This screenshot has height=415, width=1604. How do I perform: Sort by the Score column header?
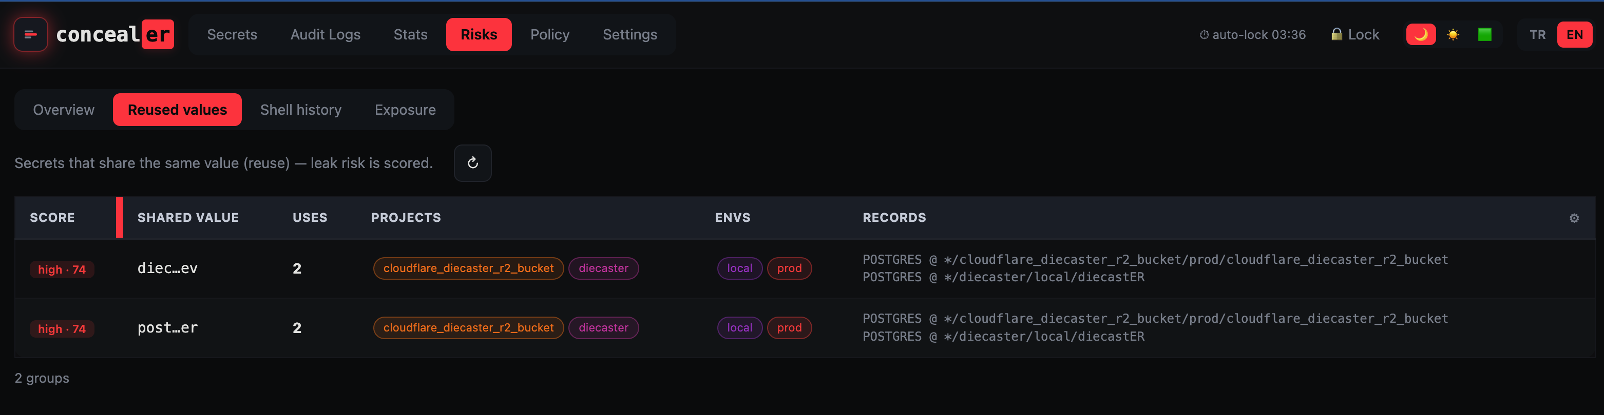coord(52,218)
